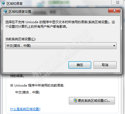125x114 pixels.
Task: Click globe icon in 区域和语言设置 dialog title
Action: click(x=5, y=12)
